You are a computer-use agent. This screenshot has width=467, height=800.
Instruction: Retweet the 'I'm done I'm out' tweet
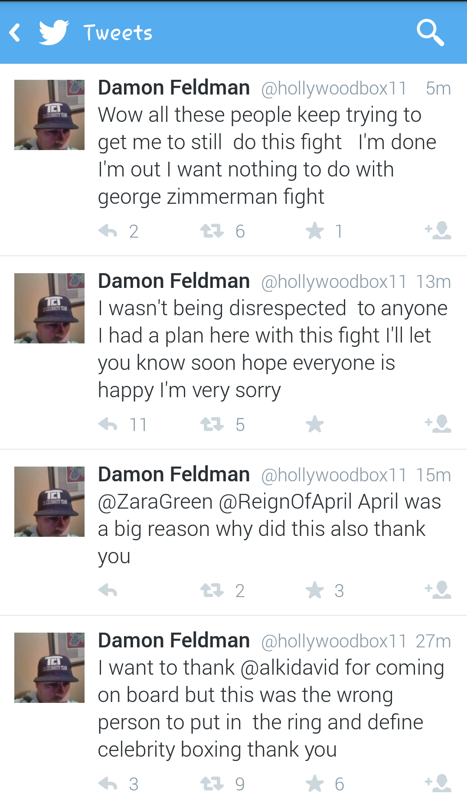click(x=212, y=231)
